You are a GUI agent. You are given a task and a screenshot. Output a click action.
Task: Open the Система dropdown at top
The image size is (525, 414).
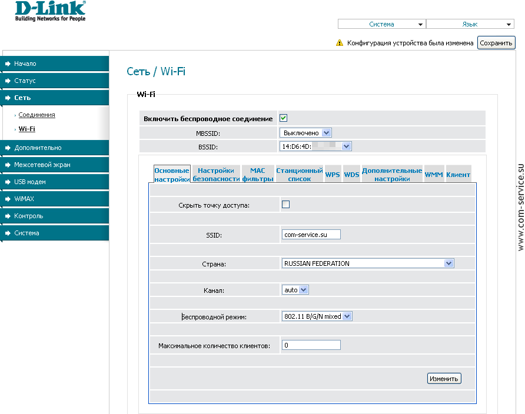click(382, 24)
